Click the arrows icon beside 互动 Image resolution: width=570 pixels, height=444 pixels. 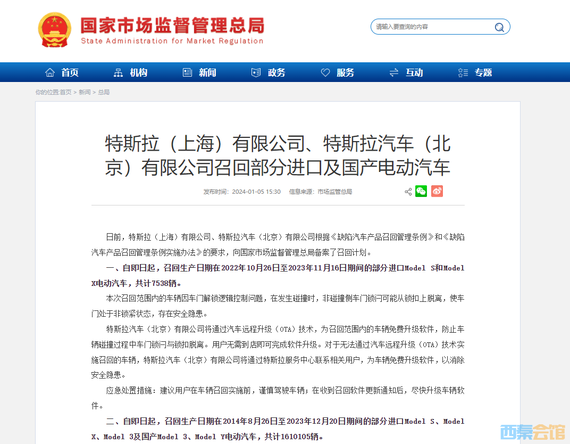[394, 72]
